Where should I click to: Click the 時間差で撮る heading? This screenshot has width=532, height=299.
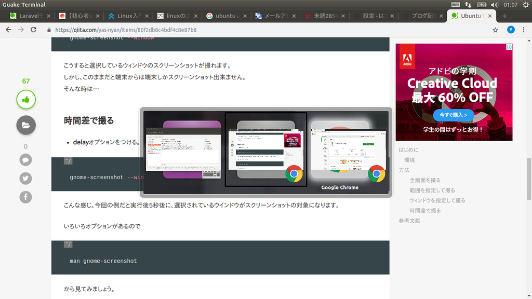point(89,120)
